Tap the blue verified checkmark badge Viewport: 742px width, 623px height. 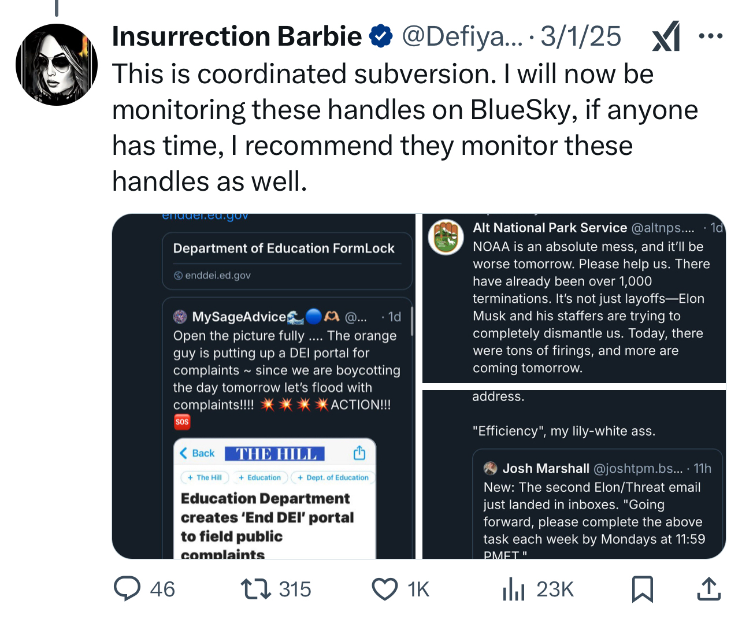click(381, 36)
